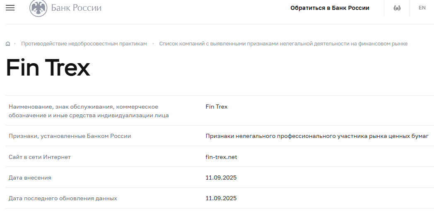434x218 pixels.
Task: Click the chevron before 'Список компаний' breadcrumb
Action: tap(153, 44)
